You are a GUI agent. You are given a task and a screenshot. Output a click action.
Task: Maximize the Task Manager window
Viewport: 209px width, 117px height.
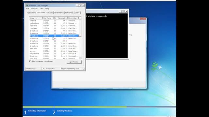pos(80,6)
